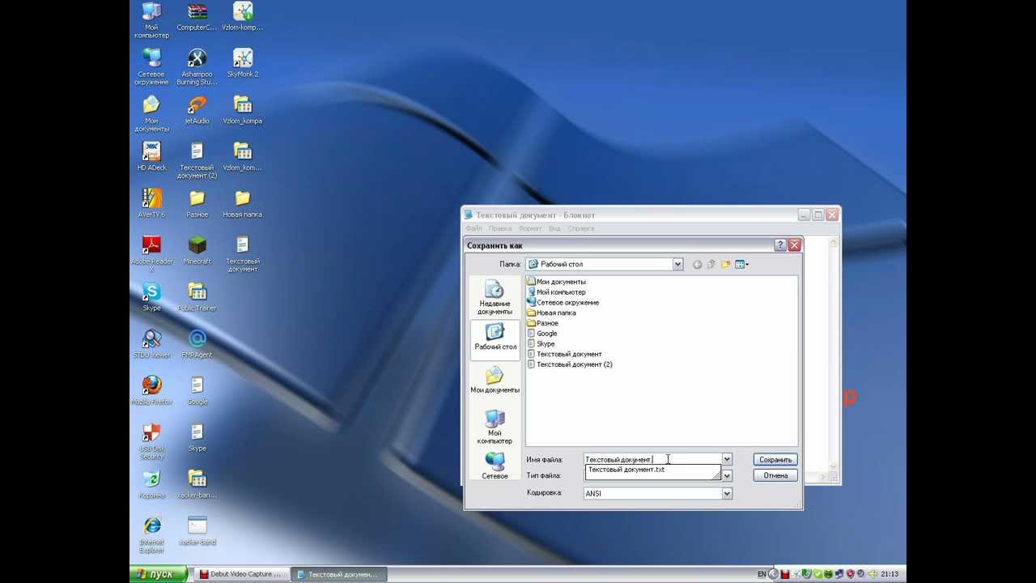Switch to Debut Video Capture taskbar button

pos(241,574)
